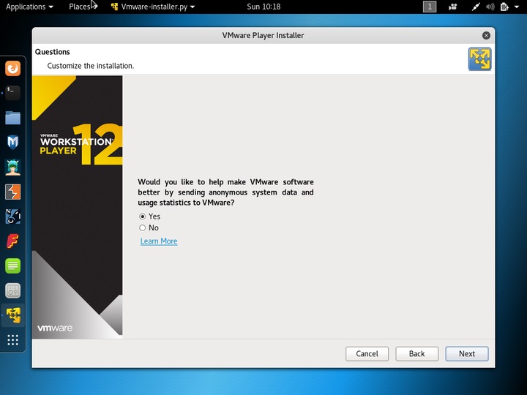Open the Learn More link
Image resolution: width=527 pixels, height=395 pixels.
(159, 241)
